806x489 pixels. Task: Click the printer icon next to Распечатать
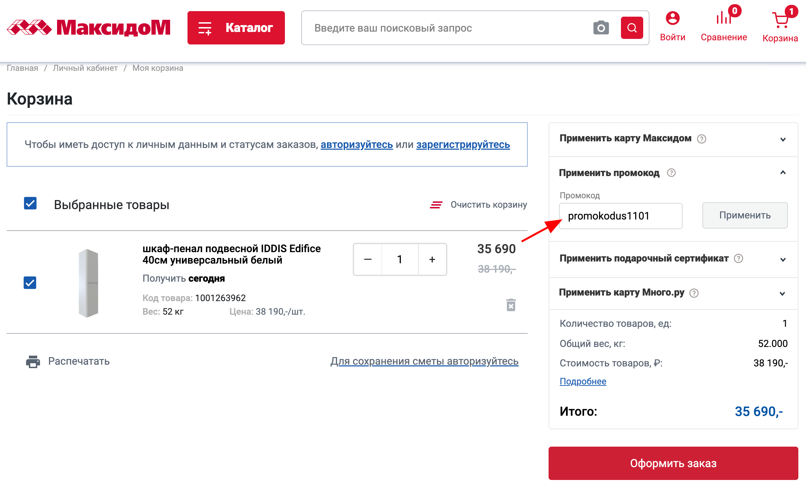pos(32,361)
